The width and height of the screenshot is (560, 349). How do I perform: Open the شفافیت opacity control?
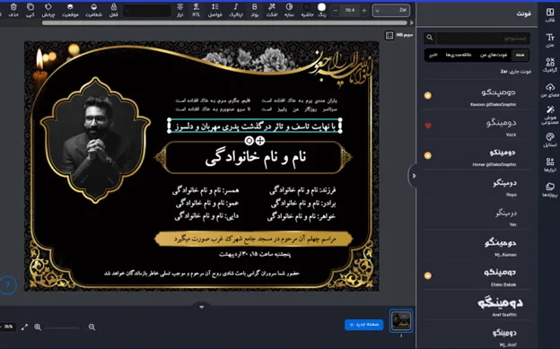tap(93, 10)
